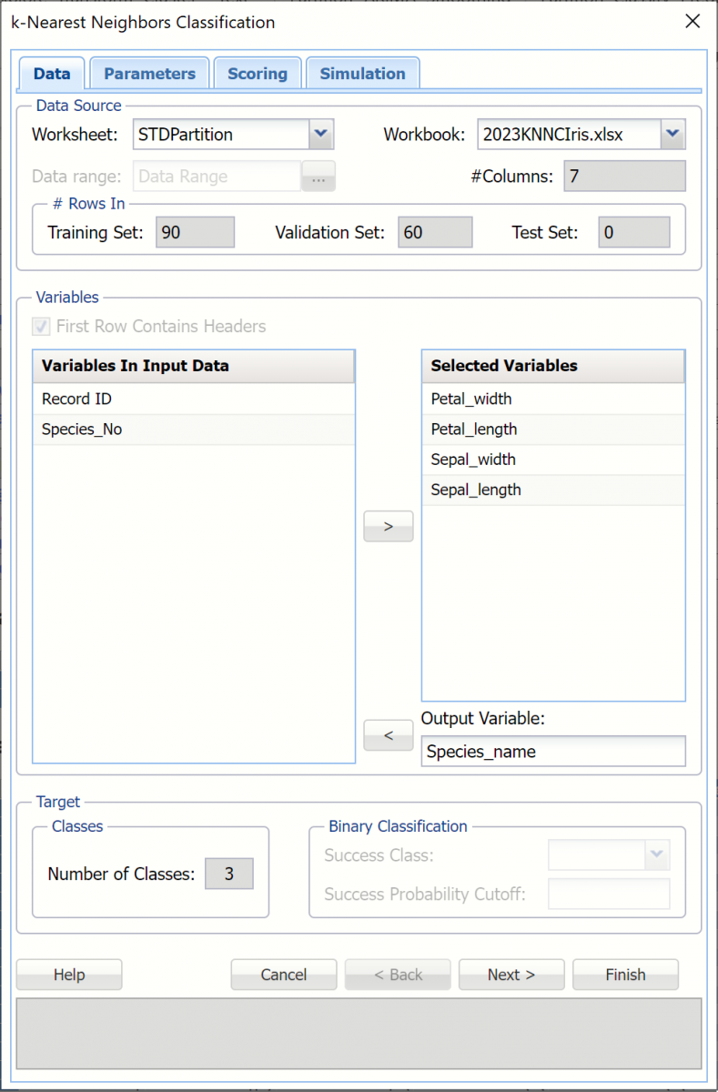Click the Output Variable field

point(552,752)
